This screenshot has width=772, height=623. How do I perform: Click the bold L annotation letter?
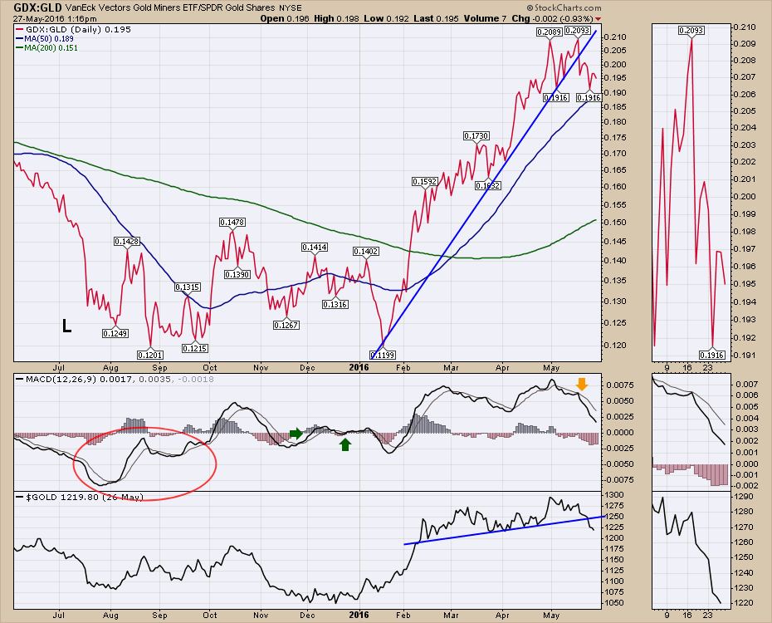click(x=67, y=326)
